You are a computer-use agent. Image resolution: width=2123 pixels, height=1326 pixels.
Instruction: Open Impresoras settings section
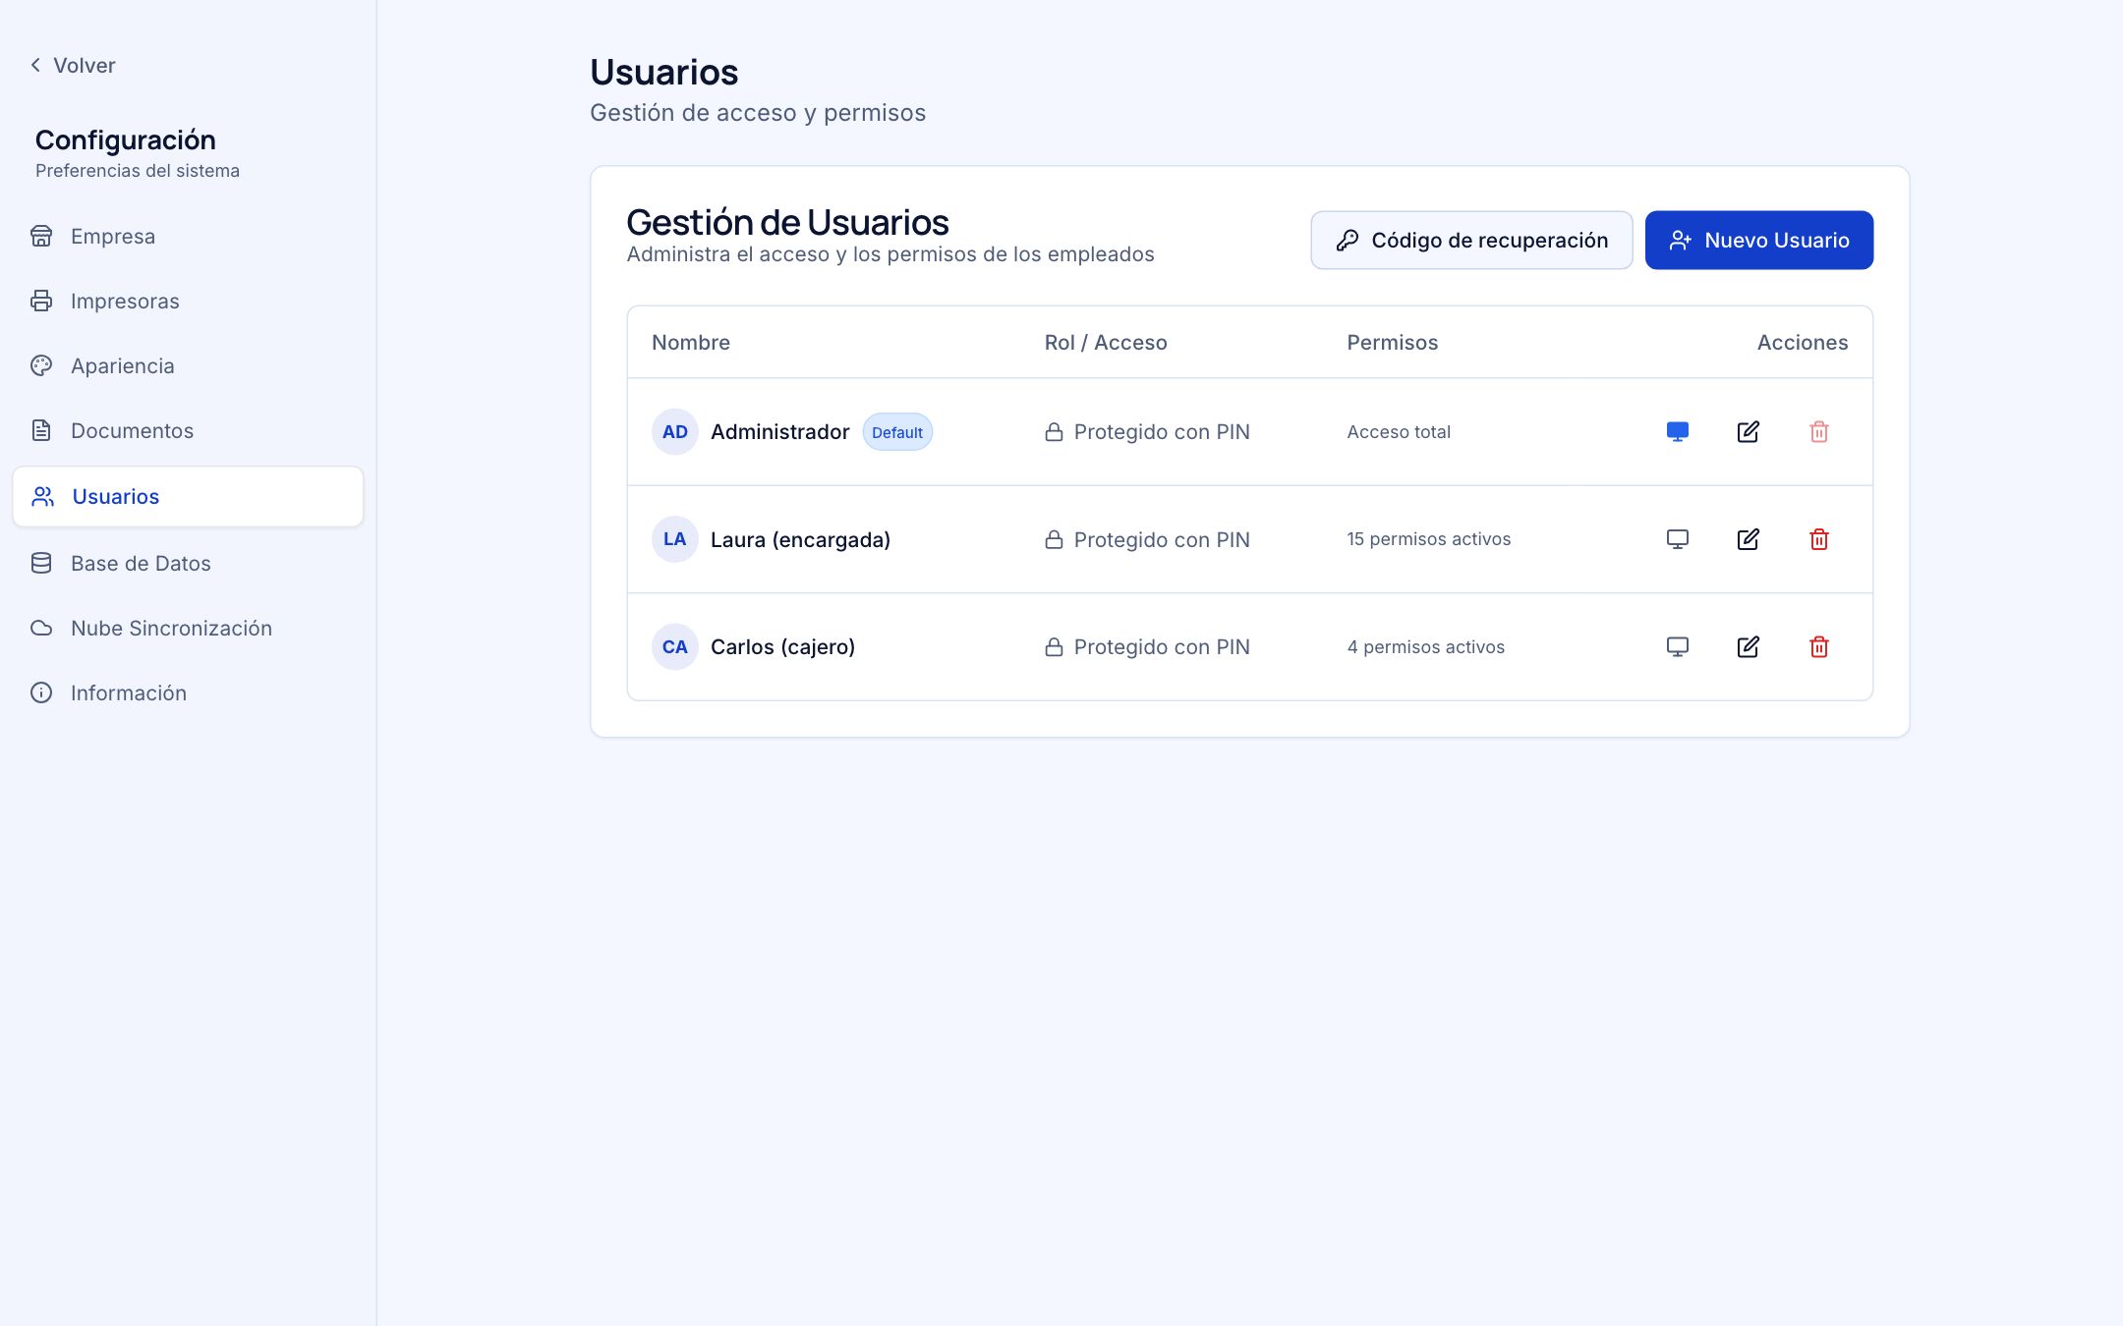click(x=188, y=302)
